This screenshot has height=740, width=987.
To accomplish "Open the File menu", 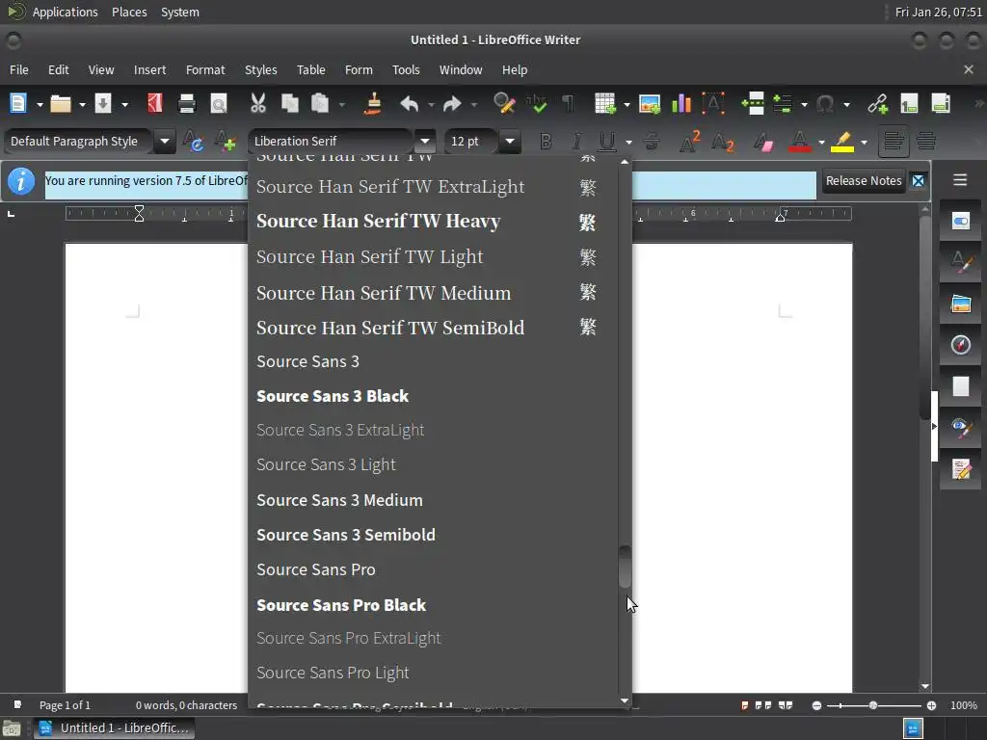I will (x=19, y=69).
